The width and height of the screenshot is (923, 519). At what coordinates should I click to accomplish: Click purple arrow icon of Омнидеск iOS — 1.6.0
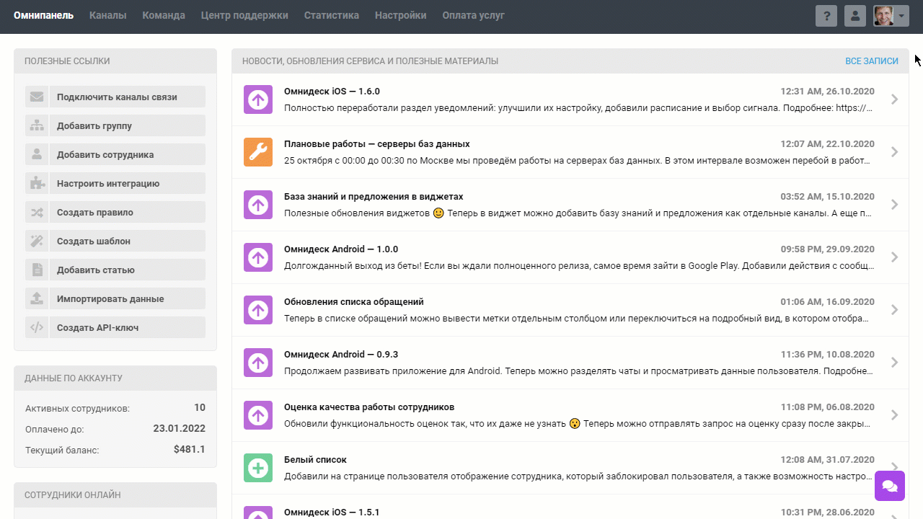point(258,99)
